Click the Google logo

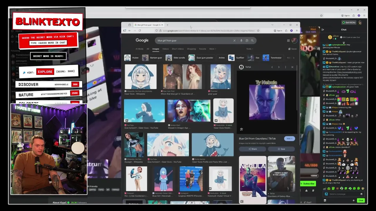click(x=142, y=40)
